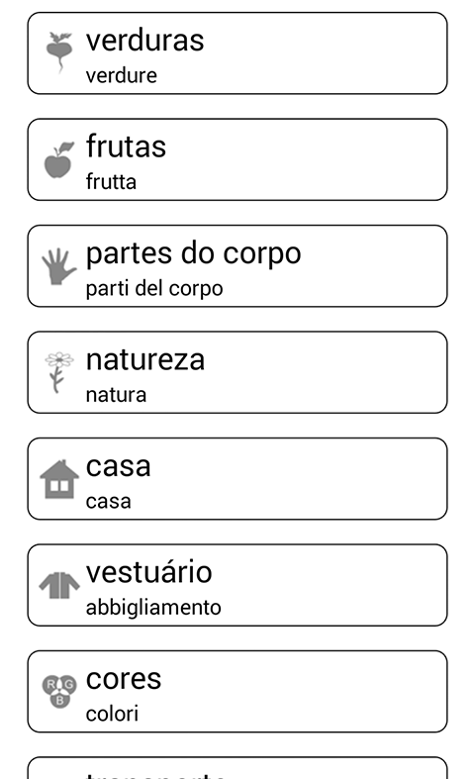
Task: Open the verduras category
Action: pyautogui.click(x=237, y=53)
